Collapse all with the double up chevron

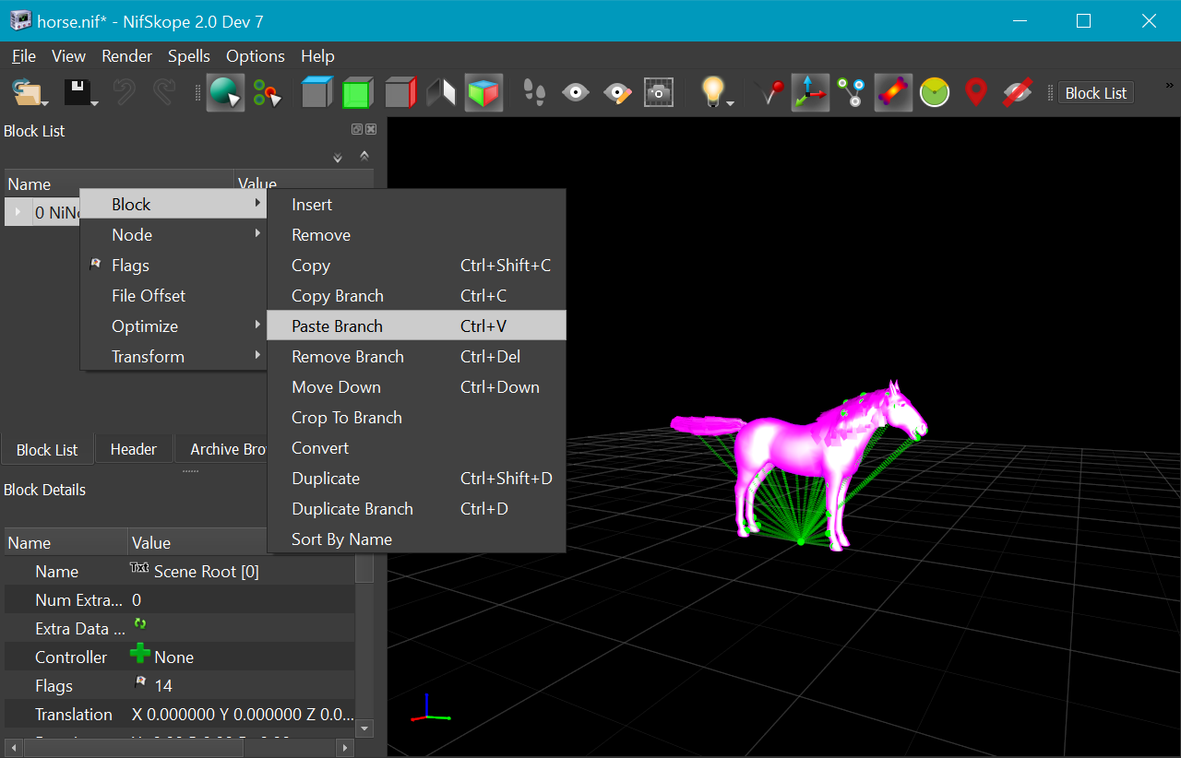(364, 157)
